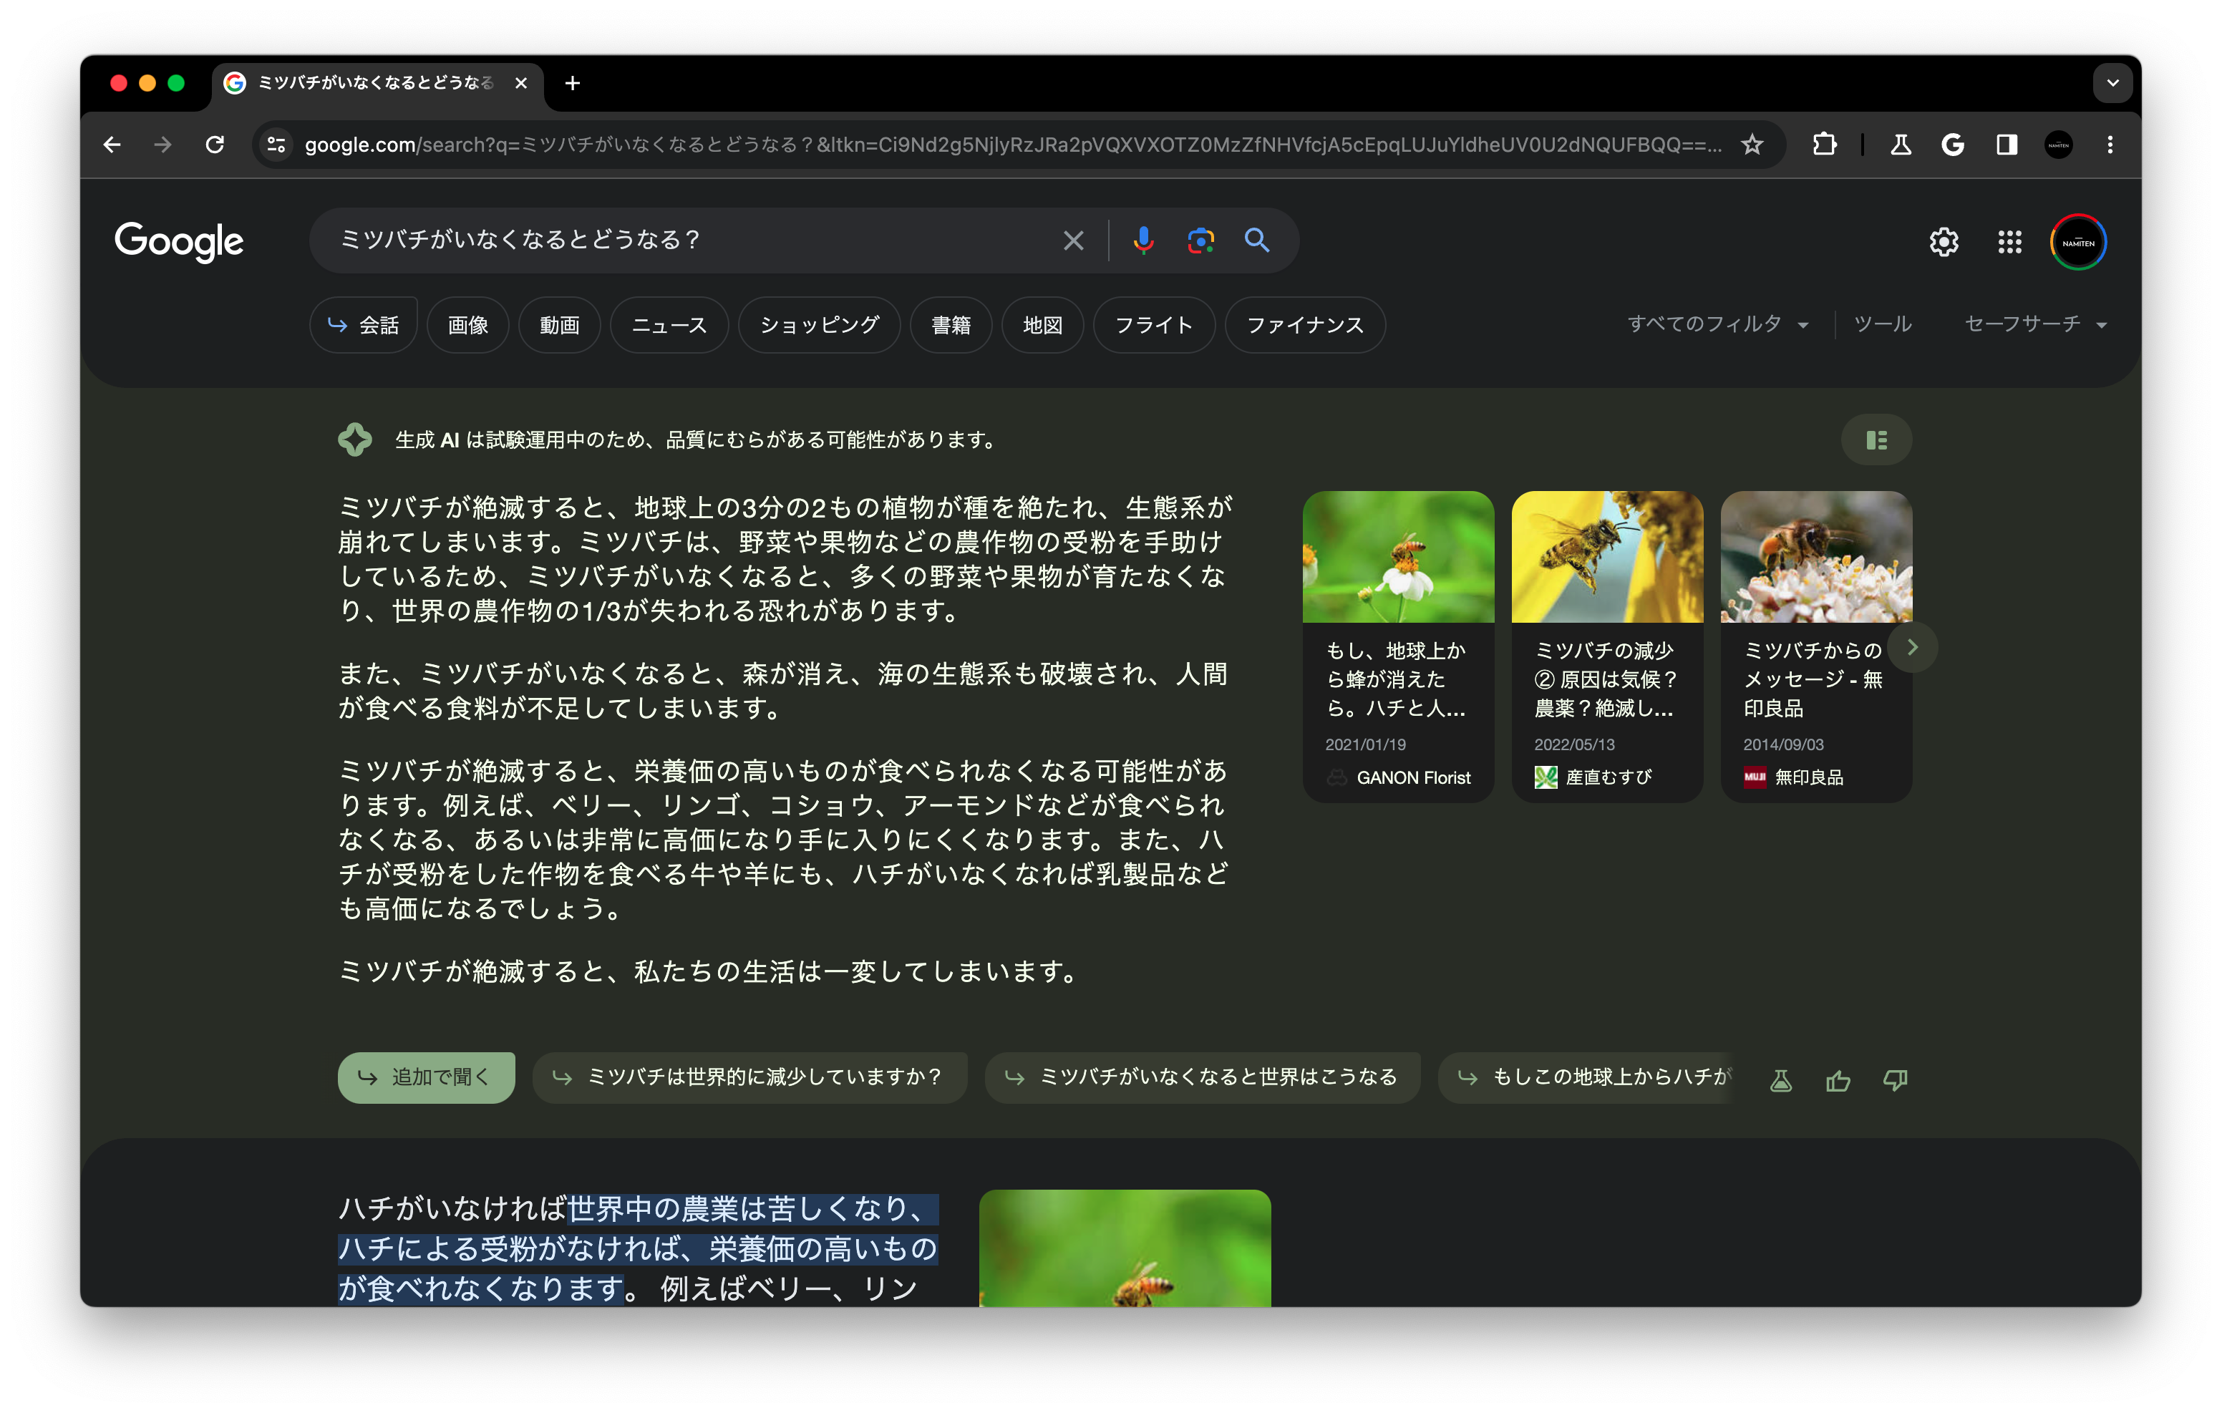The height and width of the screenshot is (1413, 2222).
Task: Bookmark this page with the star icon
Action: coord(1752,145)
